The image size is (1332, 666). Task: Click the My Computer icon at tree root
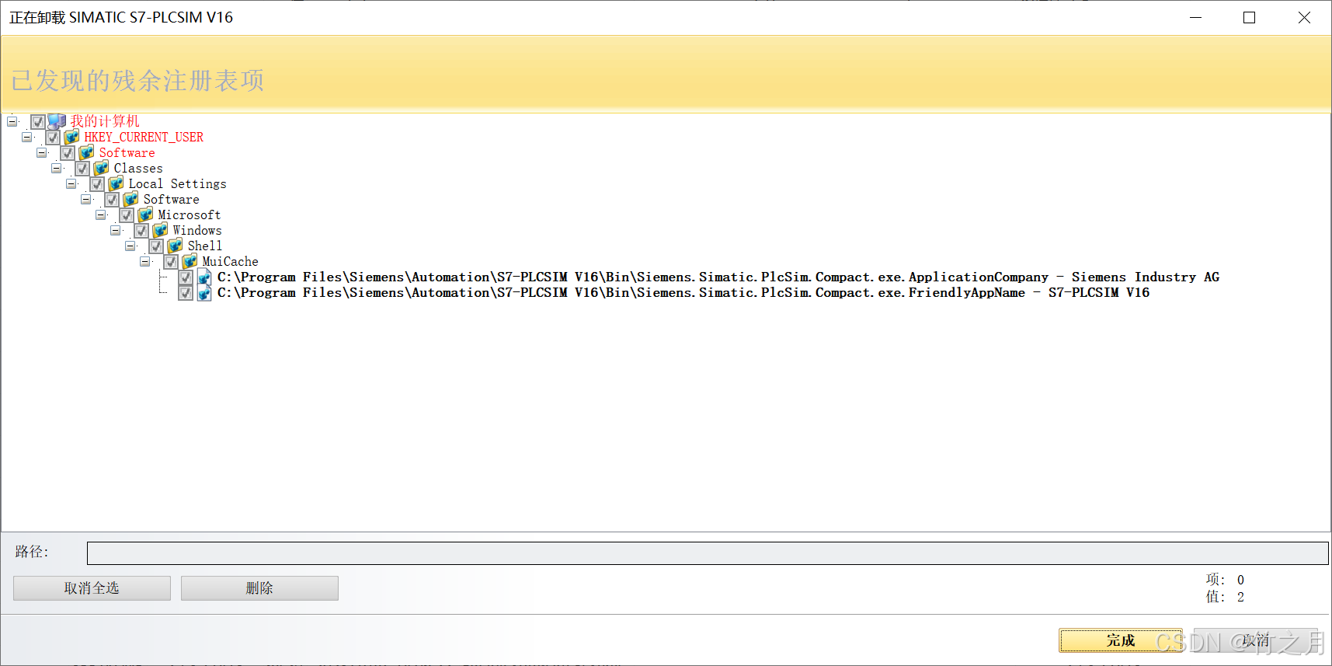(57, 121)
